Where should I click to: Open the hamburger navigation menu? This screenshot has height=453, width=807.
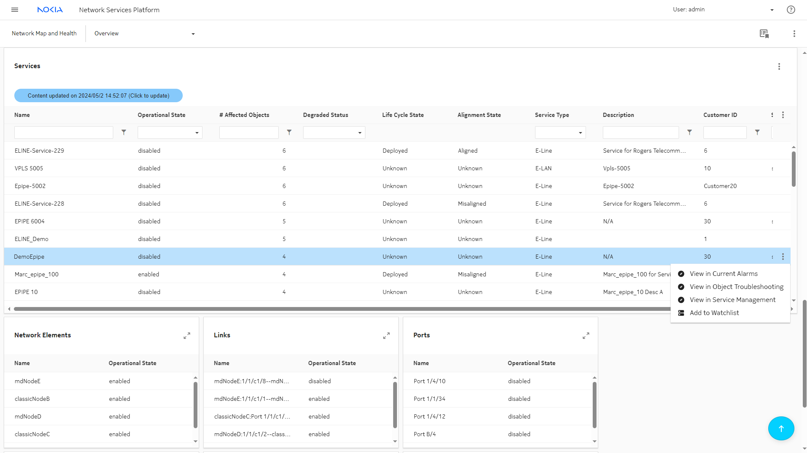[15, 10]
